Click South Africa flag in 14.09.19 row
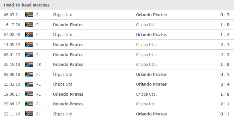Viewport: 234px width, 119px height. (x=29, y=44)
